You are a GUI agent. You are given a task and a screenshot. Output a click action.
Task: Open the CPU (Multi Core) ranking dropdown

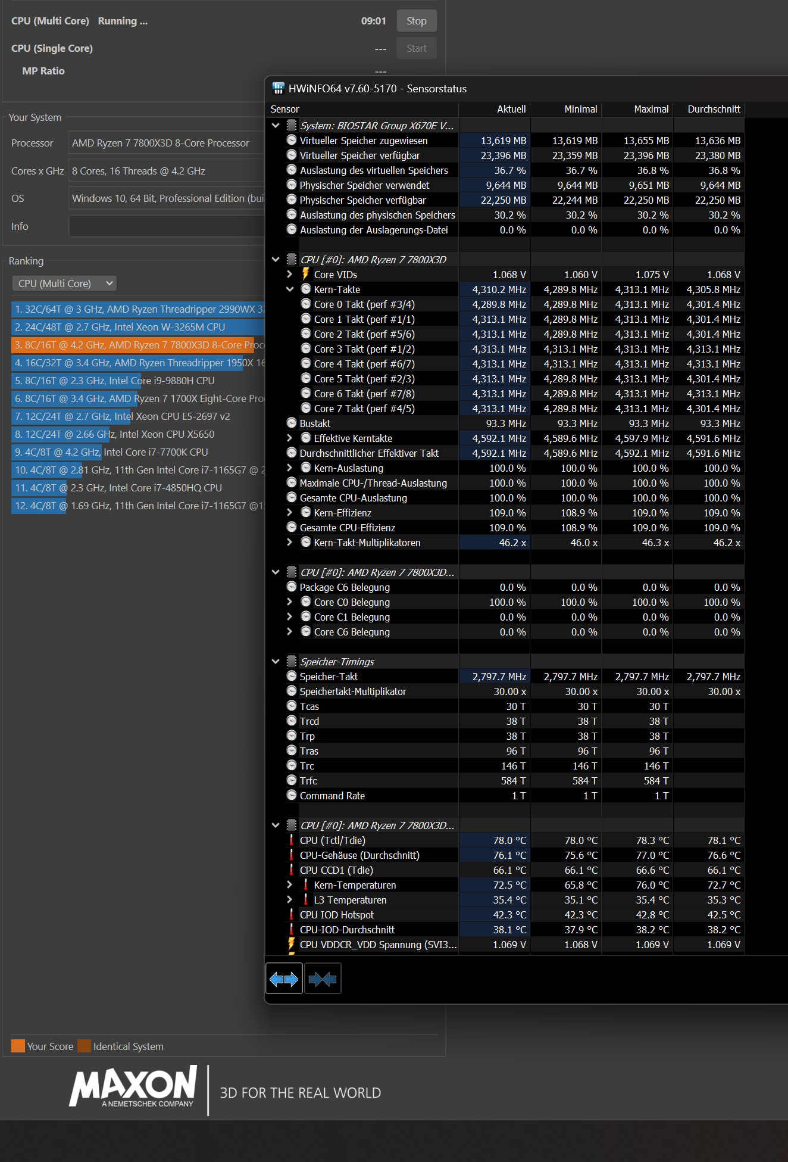click(64, 284)
